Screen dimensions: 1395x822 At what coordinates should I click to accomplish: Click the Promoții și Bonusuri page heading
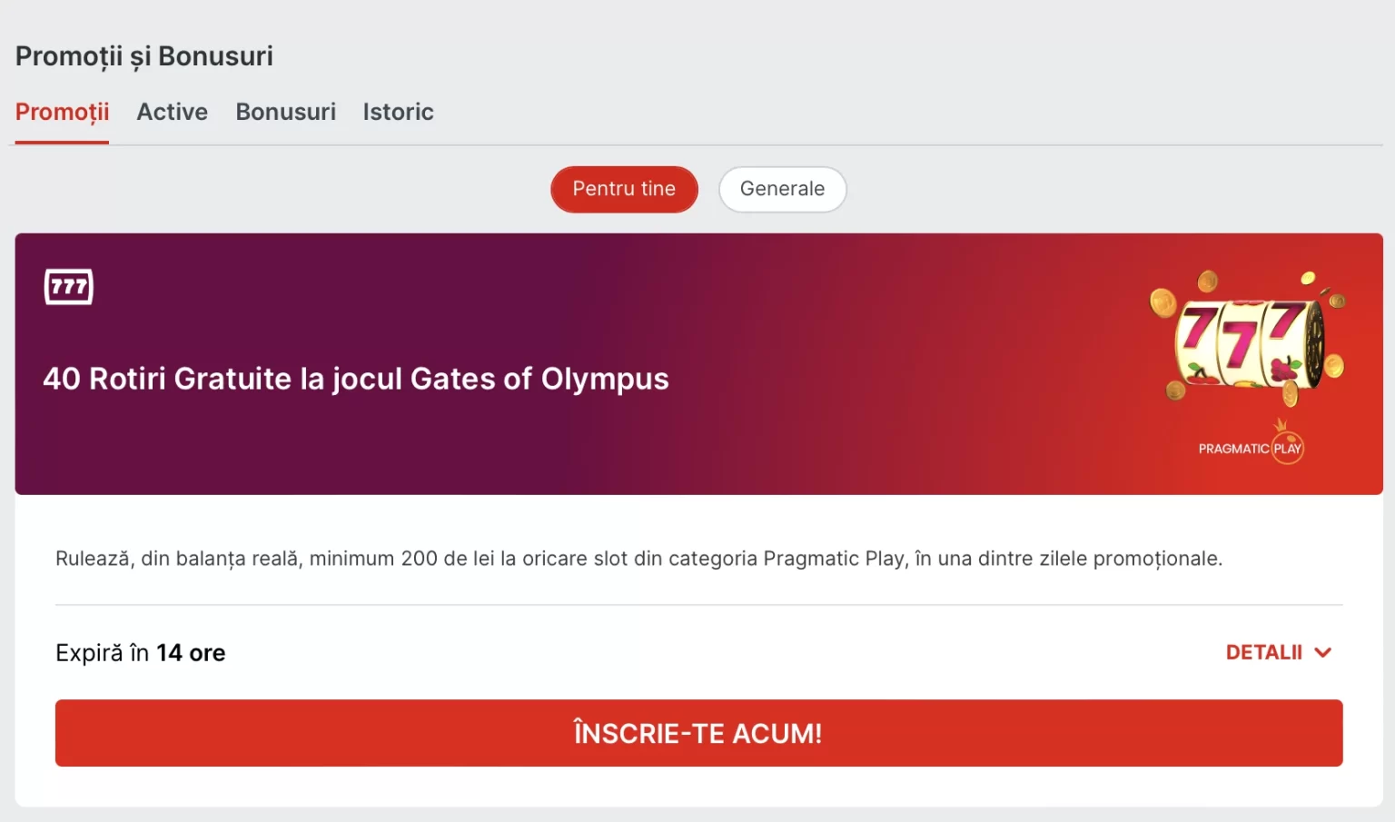click(144, 56)
